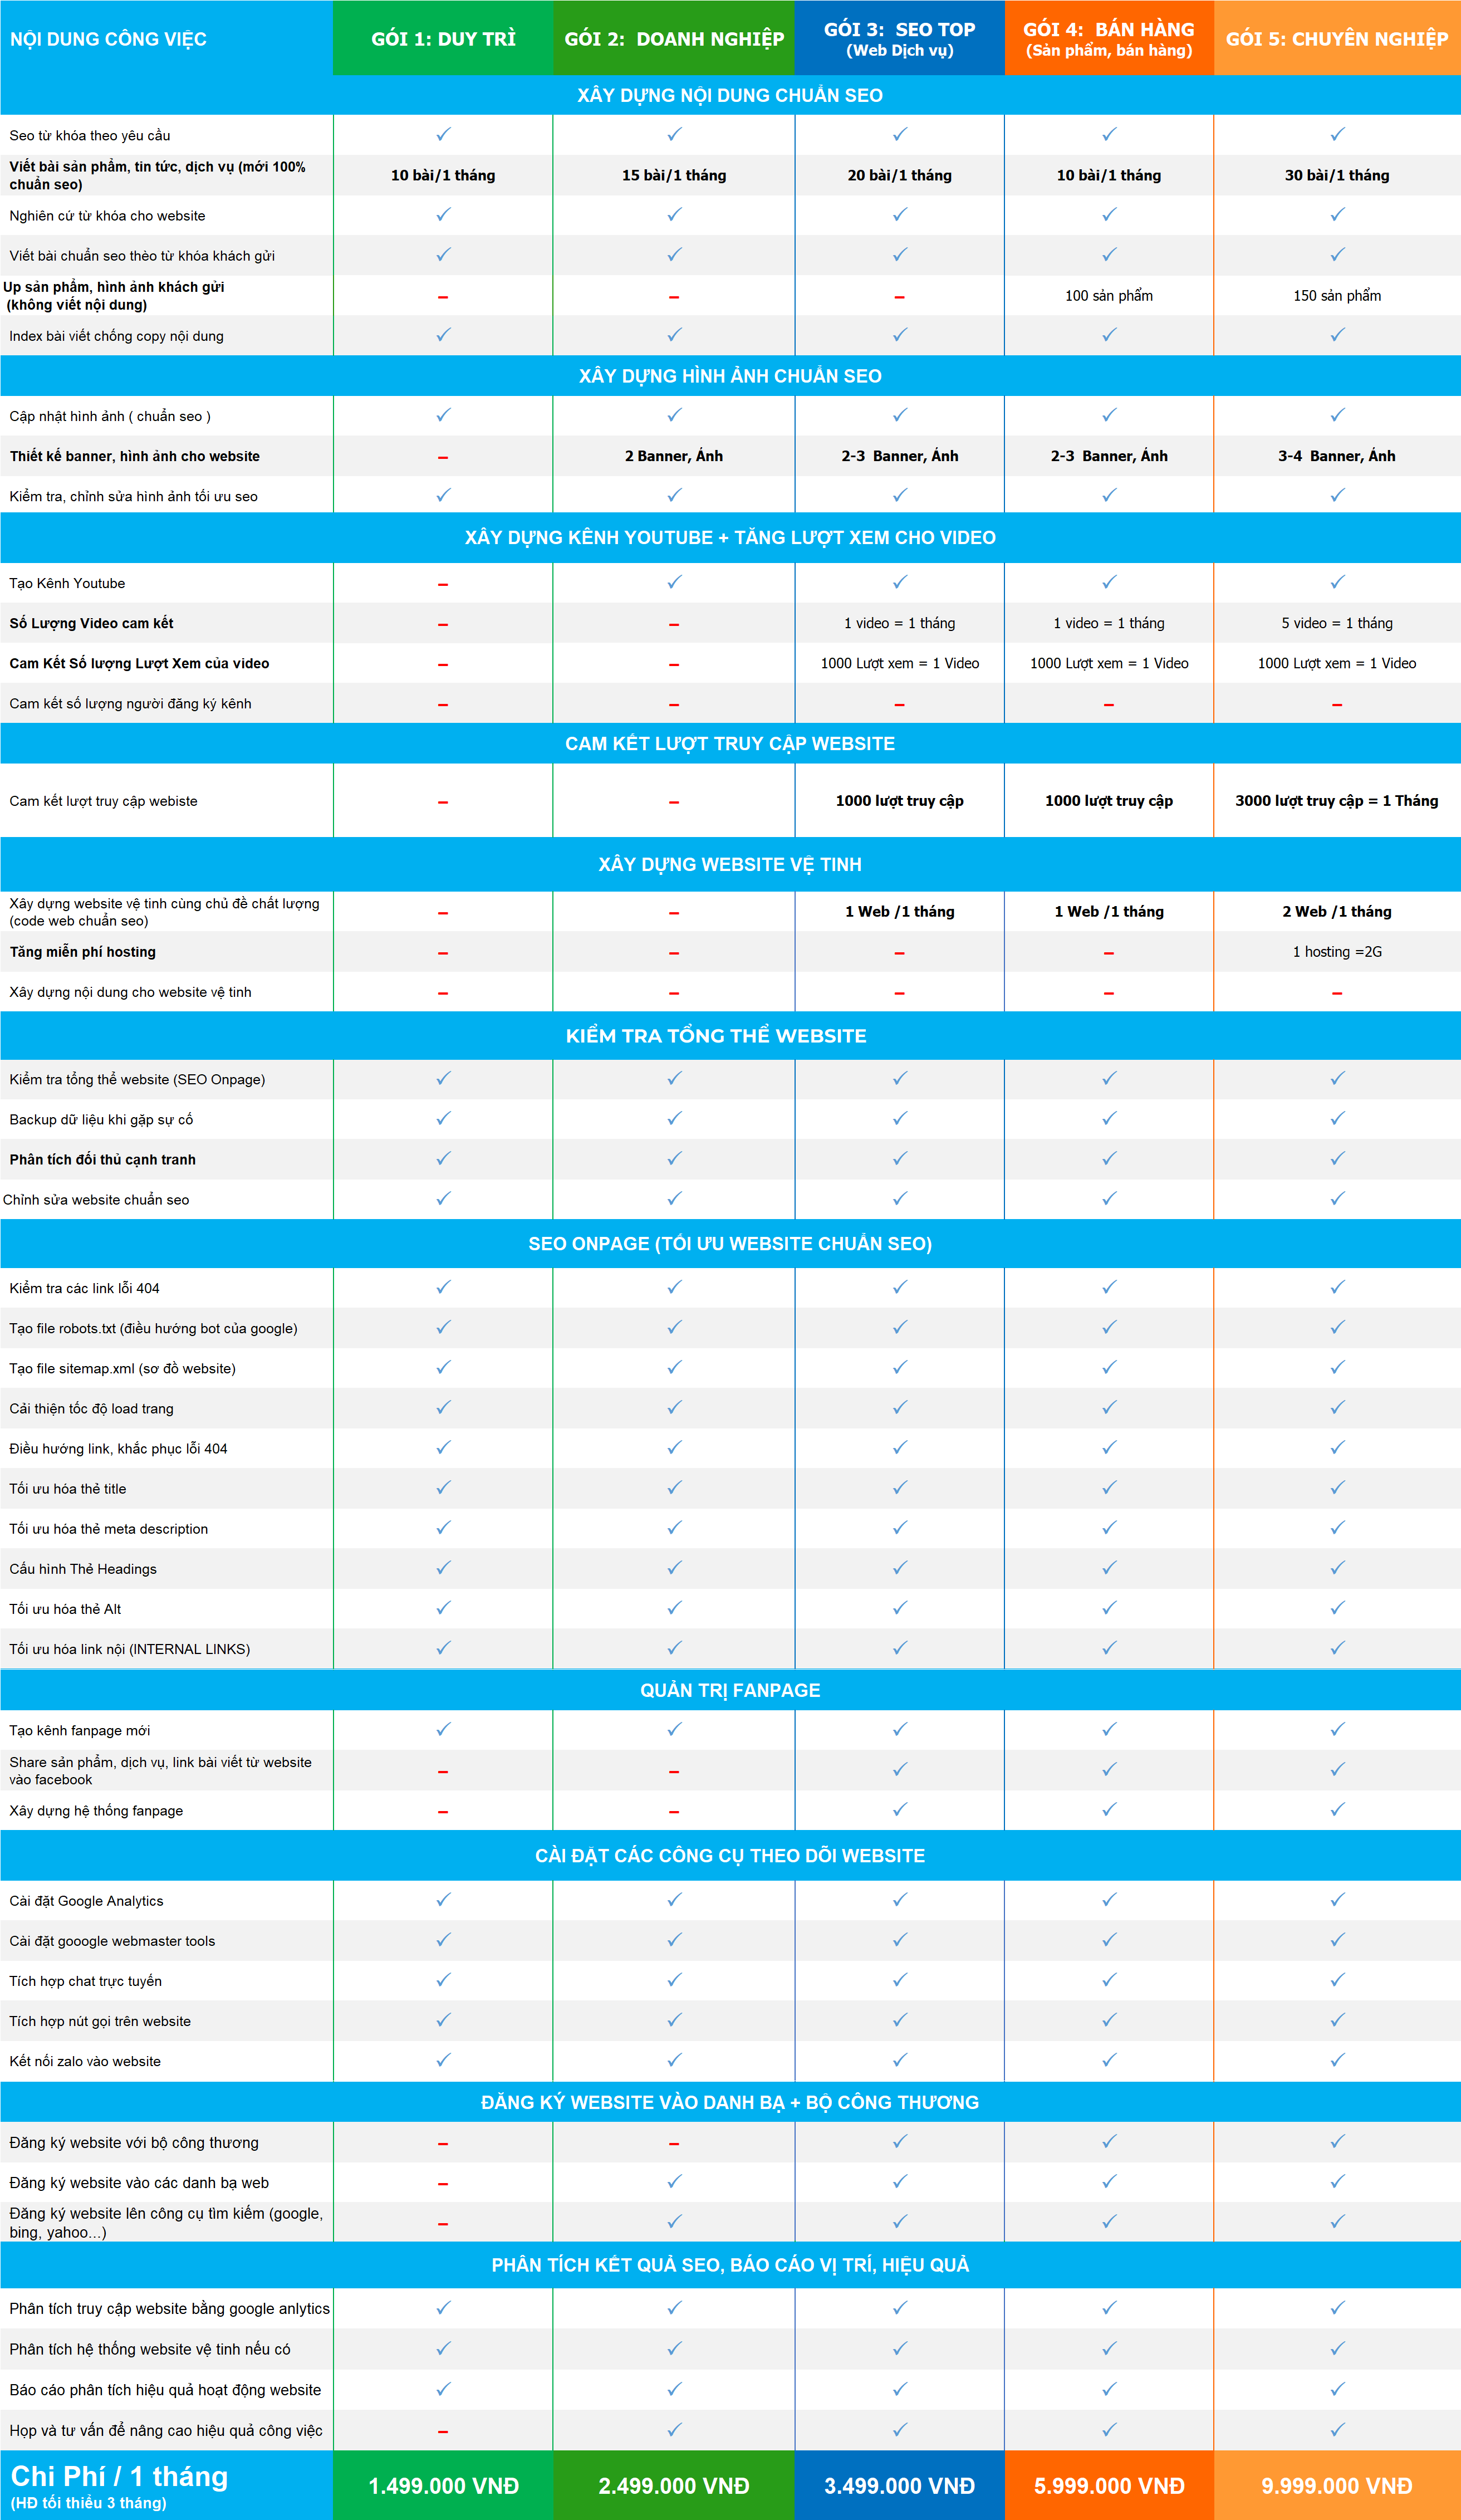Click Gói 2 dash for Xây dựng hệ thống fanpage
Screen dimensions: 1461x2520
click(x=674, y=1812)
